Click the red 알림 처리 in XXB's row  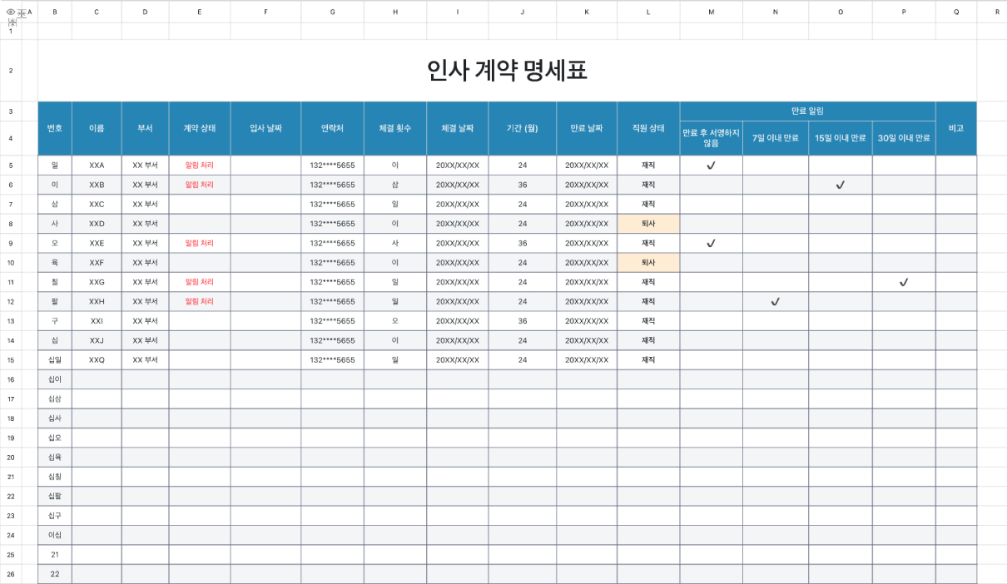(x=200, y=185)
